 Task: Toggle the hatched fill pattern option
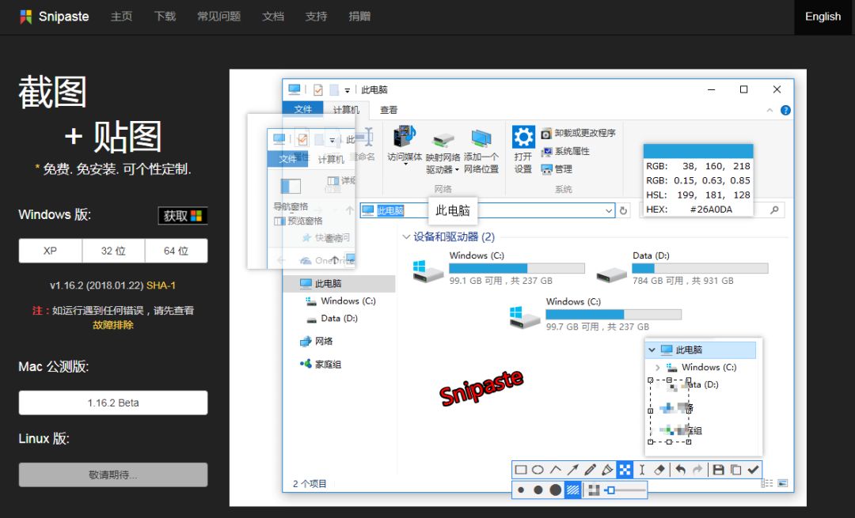pyautogui.click(x=572, y=489)
